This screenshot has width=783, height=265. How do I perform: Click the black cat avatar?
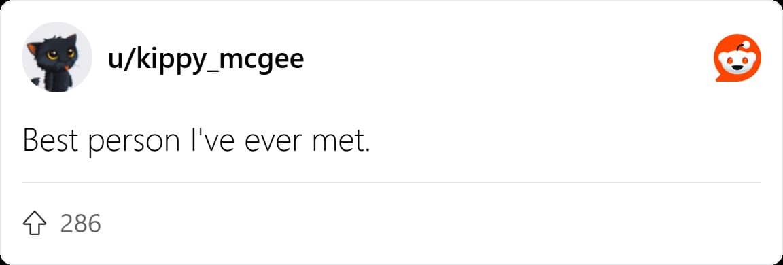[x=56, y=57]
